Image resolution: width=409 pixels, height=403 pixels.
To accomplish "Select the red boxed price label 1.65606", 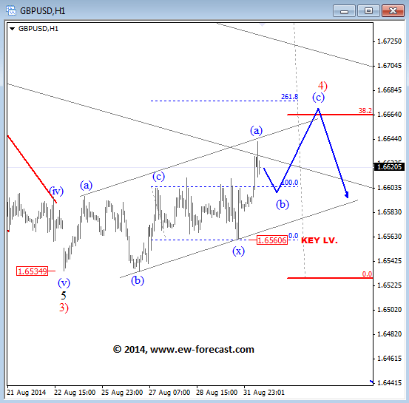I will point(272,240).
